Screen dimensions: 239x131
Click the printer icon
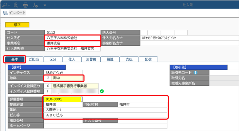[26, 5]
